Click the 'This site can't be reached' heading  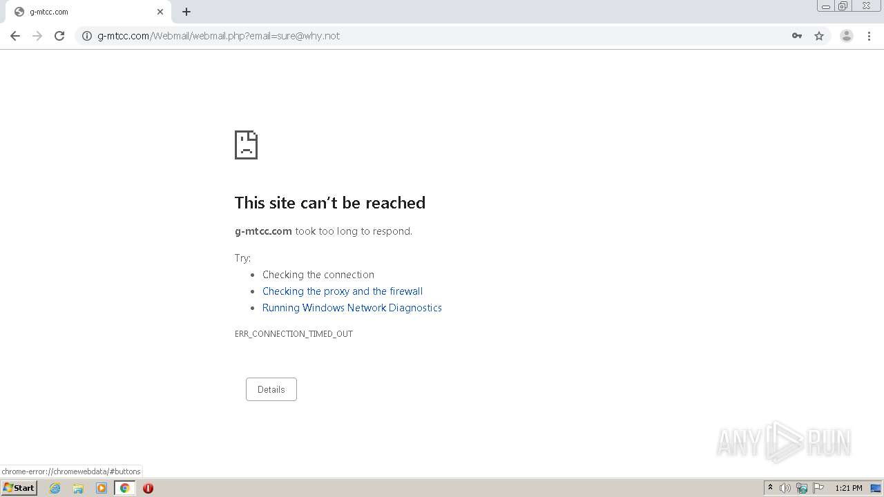[330, 202]
